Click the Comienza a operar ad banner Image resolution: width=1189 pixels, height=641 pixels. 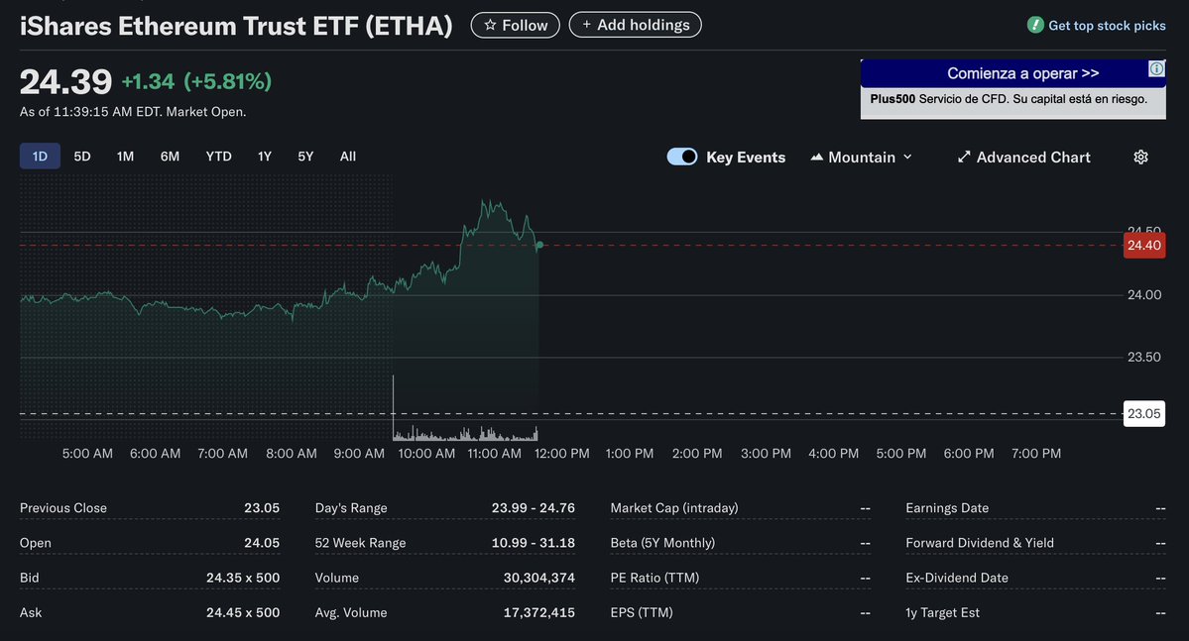1013,73
